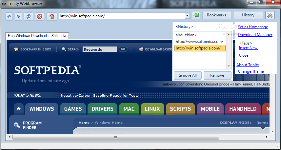Click Remove All in History panel
This screenshot has height=150, width=281.
(188, 75)
